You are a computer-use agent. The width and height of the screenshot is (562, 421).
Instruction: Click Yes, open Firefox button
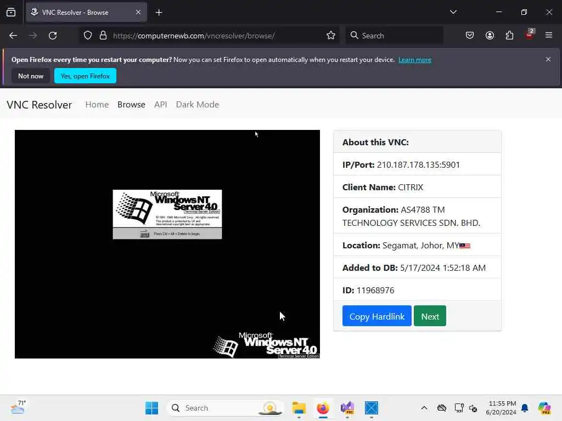(x=85, y=76)
